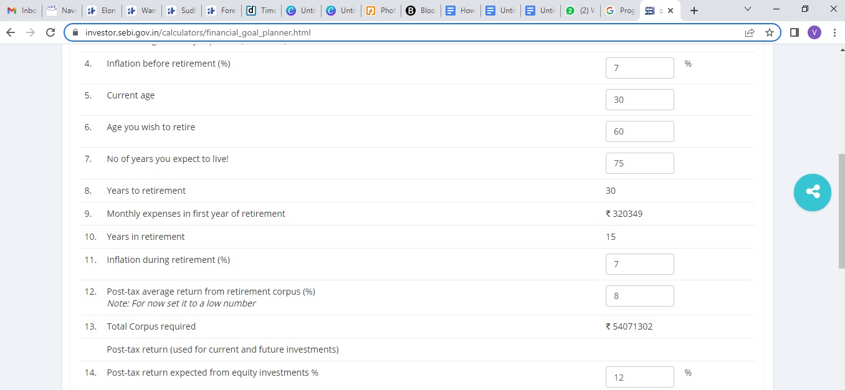The width and height of the screenshot is (845, 390).
Task: Go back with the back arrow
Action: 11,32
